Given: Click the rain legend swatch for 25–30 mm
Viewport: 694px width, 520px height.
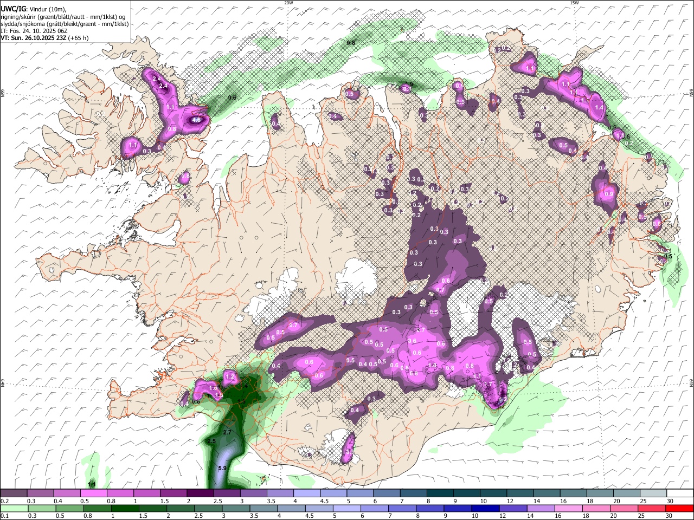Looking at the screenshot, I should point(653,509).
